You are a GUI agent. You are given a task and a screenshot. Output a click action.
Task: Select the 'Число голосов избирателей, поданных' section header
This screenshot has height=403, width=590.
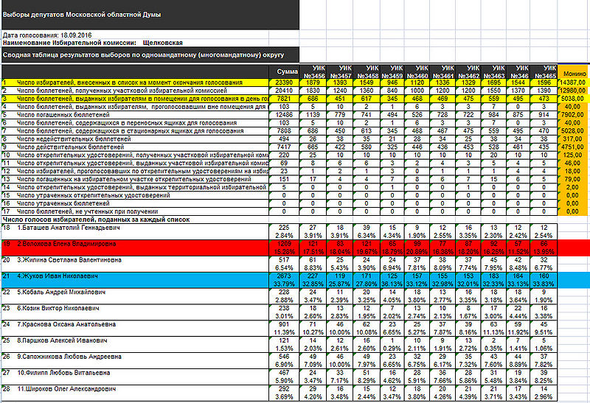point(96,220)
